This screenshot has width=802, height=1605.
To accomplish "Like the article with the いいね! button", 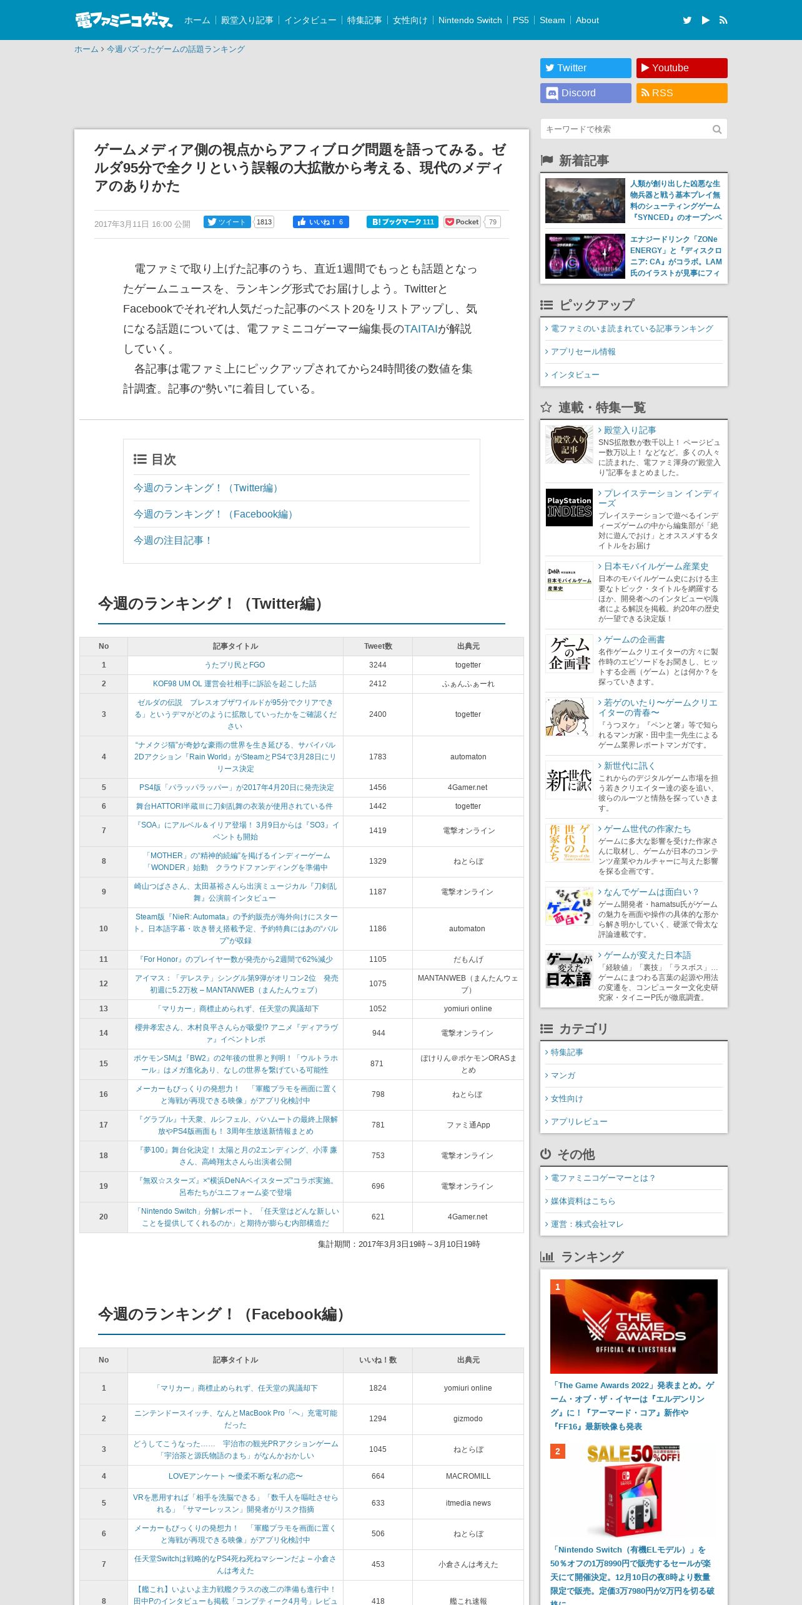I will (x=321, y=222).
